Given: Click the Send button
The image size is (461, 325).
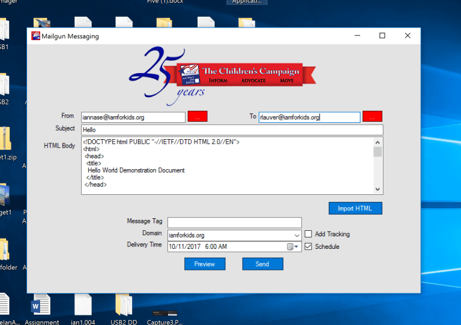Looking at the screenshot, I should click(262, 264).
